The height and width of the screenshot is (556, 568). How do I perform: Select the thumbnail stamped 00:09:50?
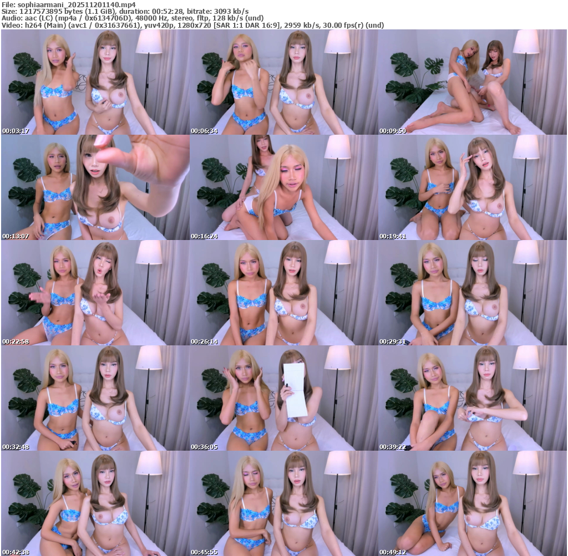click(x=473, y=82)
